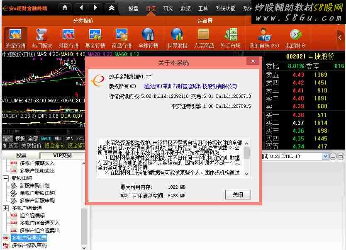The image size is (346, 250).
Task: Open the 扩展区 tab
Action: pyautogui.click(x=10, y=146)
